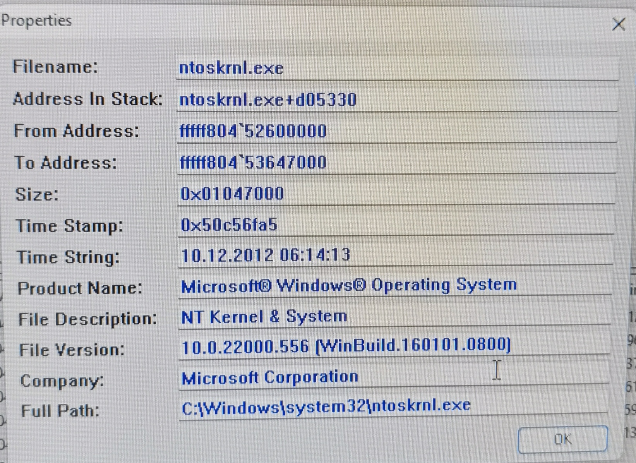Select the Company field Microsoft Corporation
The height and width of the screenshot is (463, 636).
pos(394,377)
